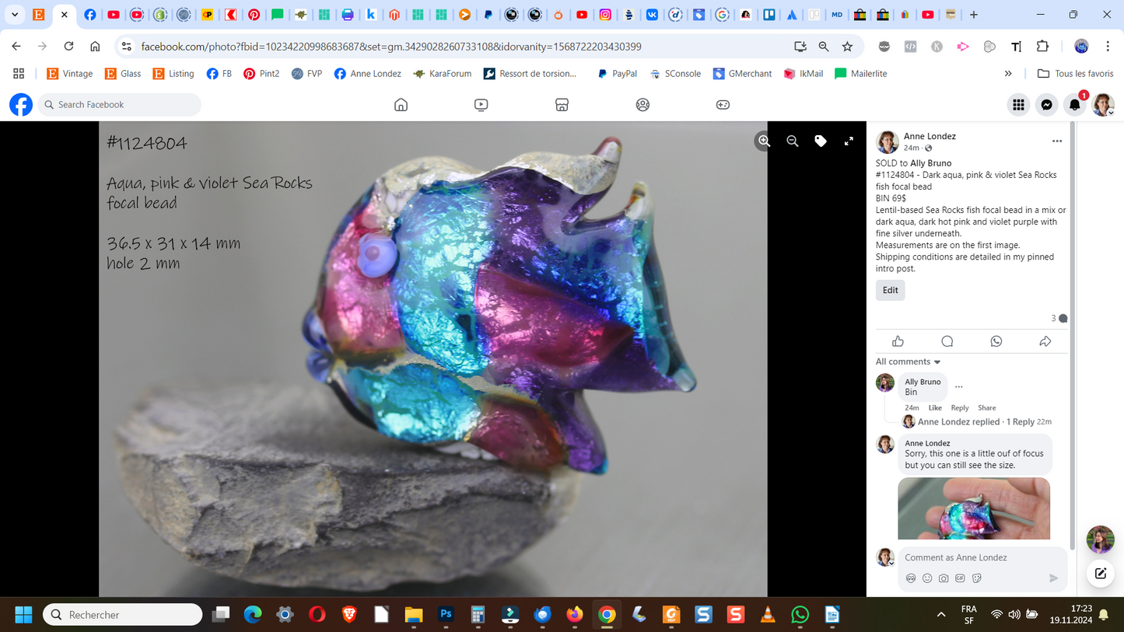
Task: Click the Edit button on the post
Action: point(891,290)
